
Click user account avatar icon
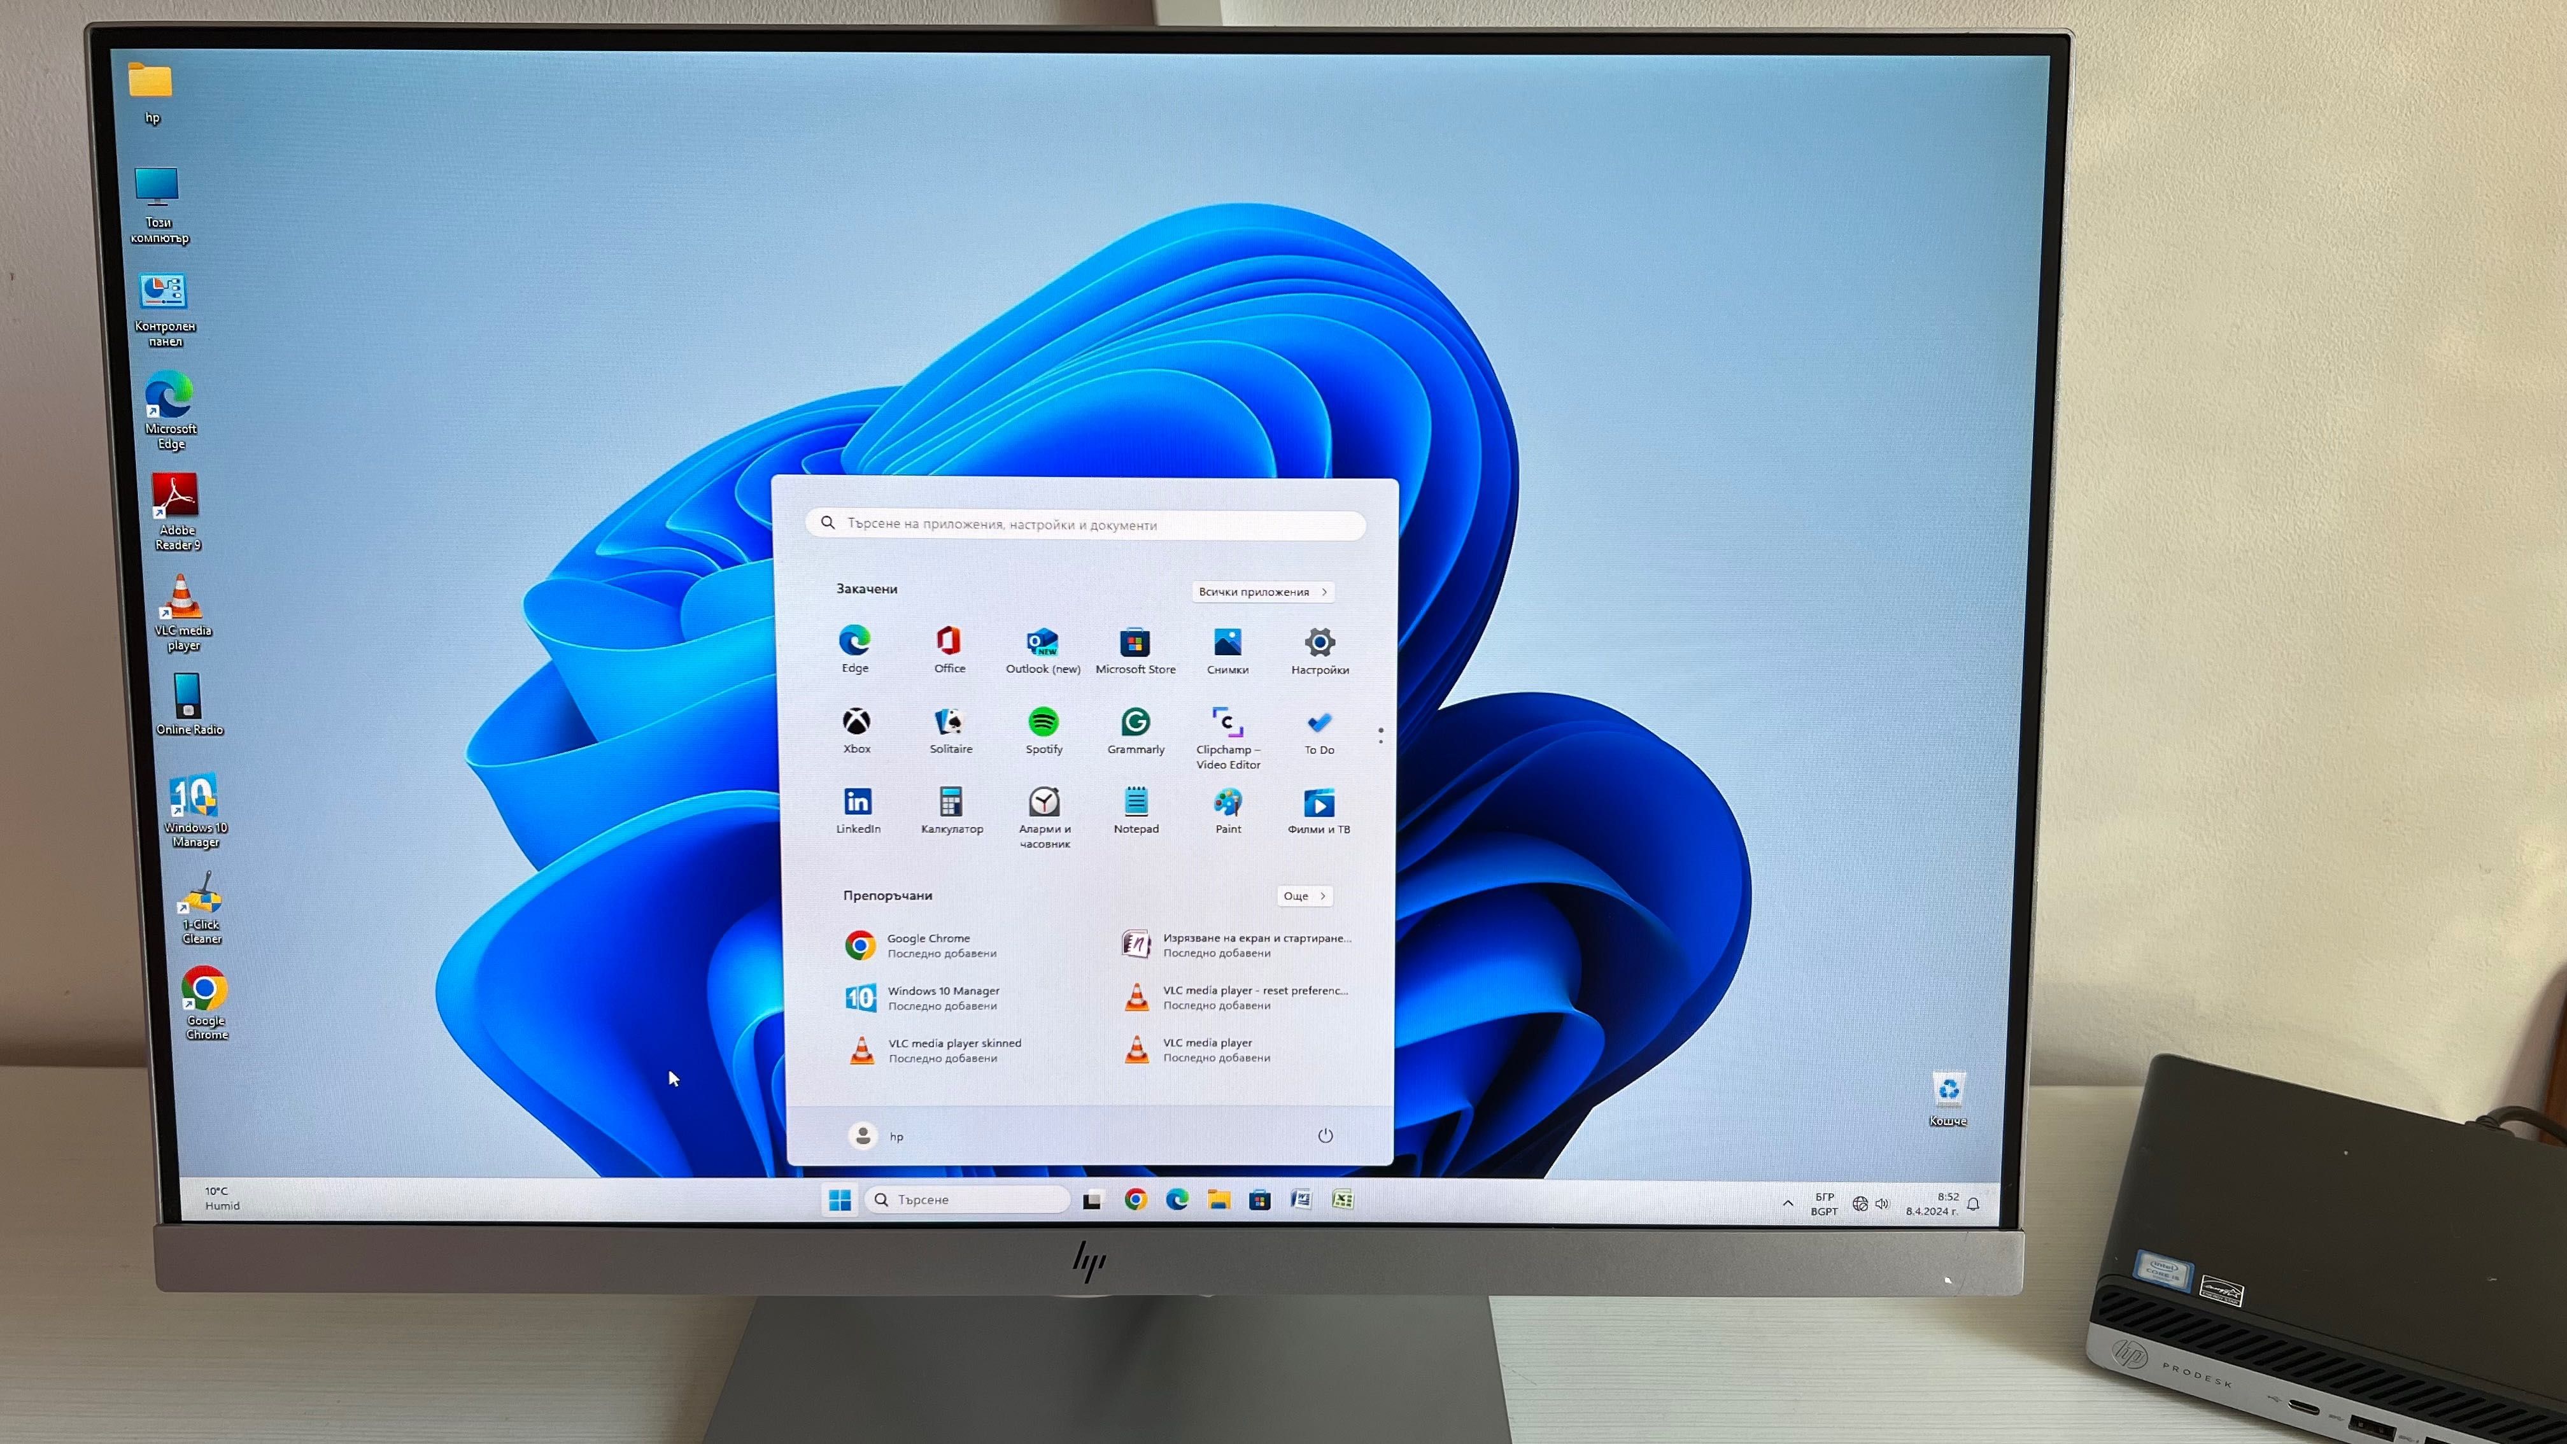coord(862,1134)
